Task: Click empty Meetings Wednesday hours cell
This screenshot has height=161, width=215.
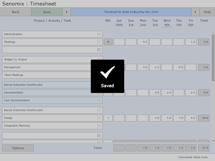Action: (167, 42)
